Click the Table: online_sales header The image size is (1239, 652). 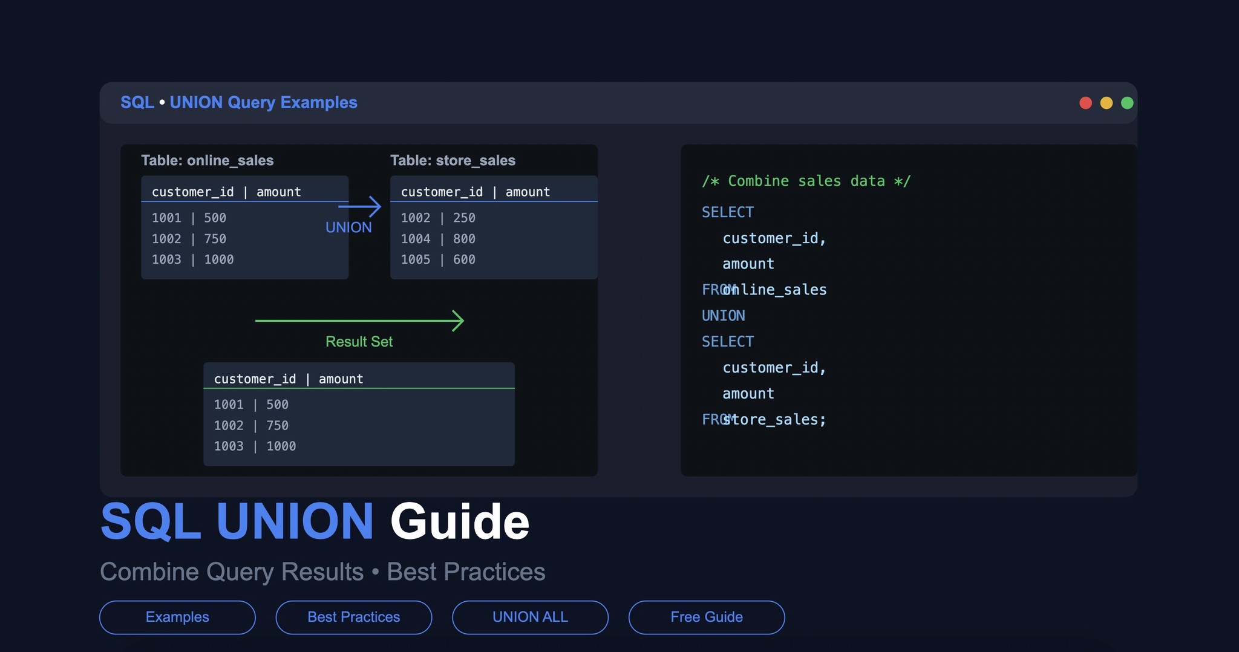tap(207, 160)
